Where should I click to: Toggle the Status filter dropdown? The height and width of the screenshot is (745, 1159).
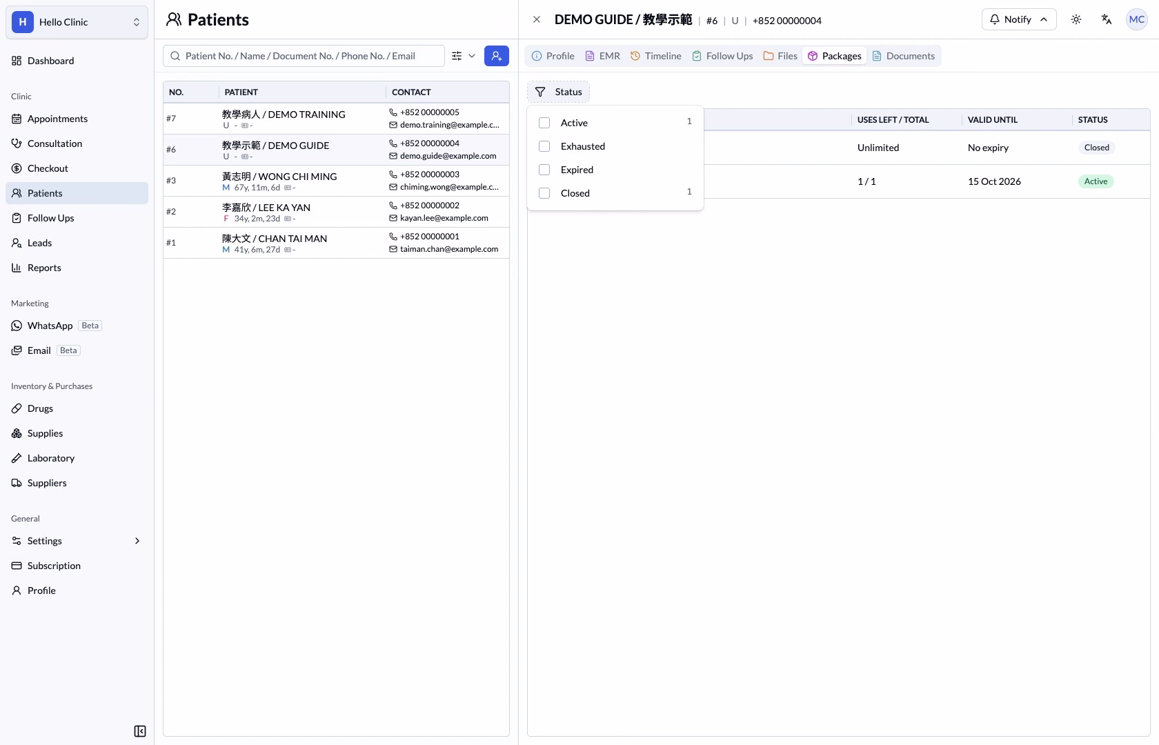coord(558,92)
